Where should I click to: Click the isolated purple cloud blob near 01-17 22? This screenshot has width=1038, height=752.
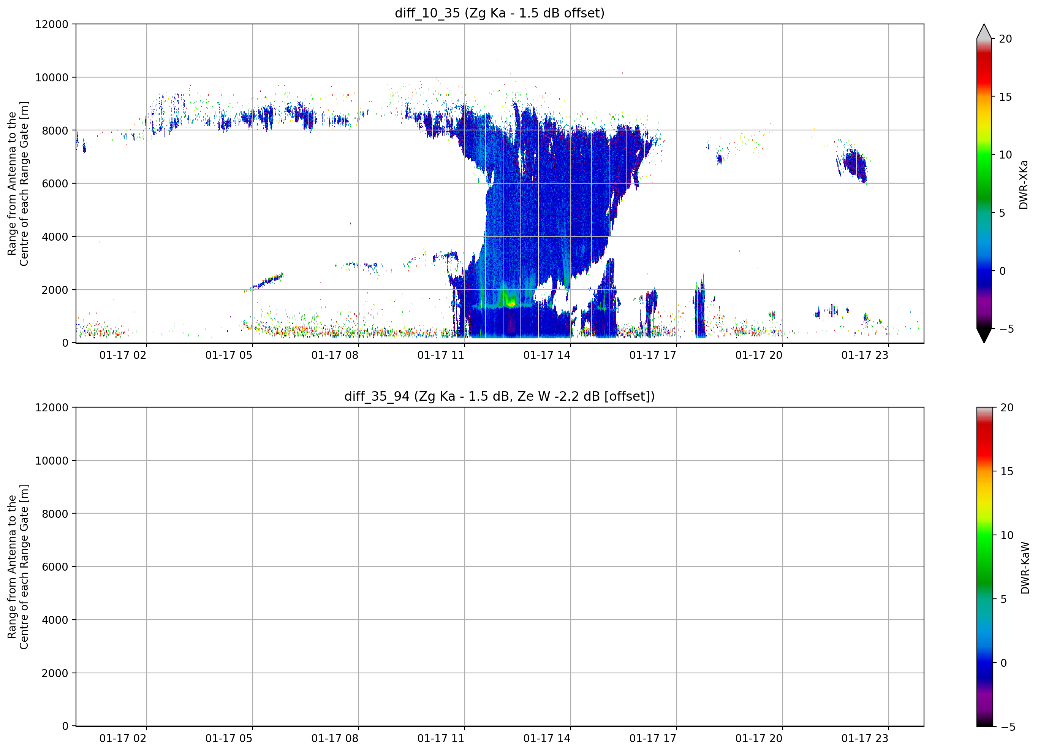coord(854,165)
